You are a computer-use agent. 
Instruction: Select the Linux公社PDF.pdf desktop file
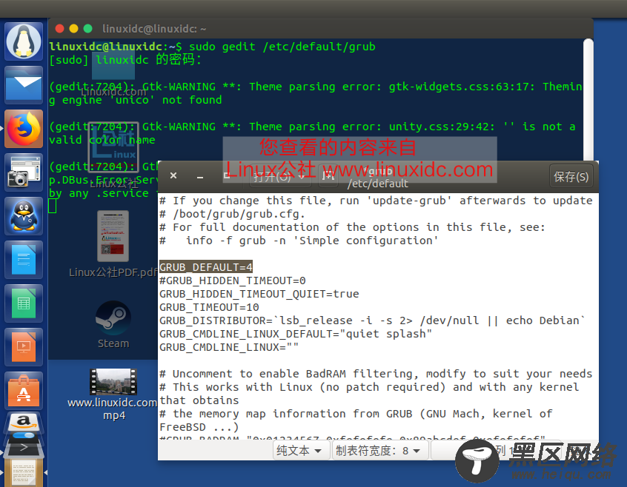click(x=113, y=244)
